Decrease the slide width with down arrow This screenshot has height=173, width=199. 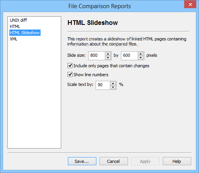click(108, 58)
